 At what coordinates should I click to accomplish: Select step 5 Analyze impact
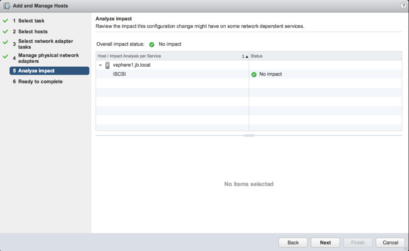click(x=49, y=71)
